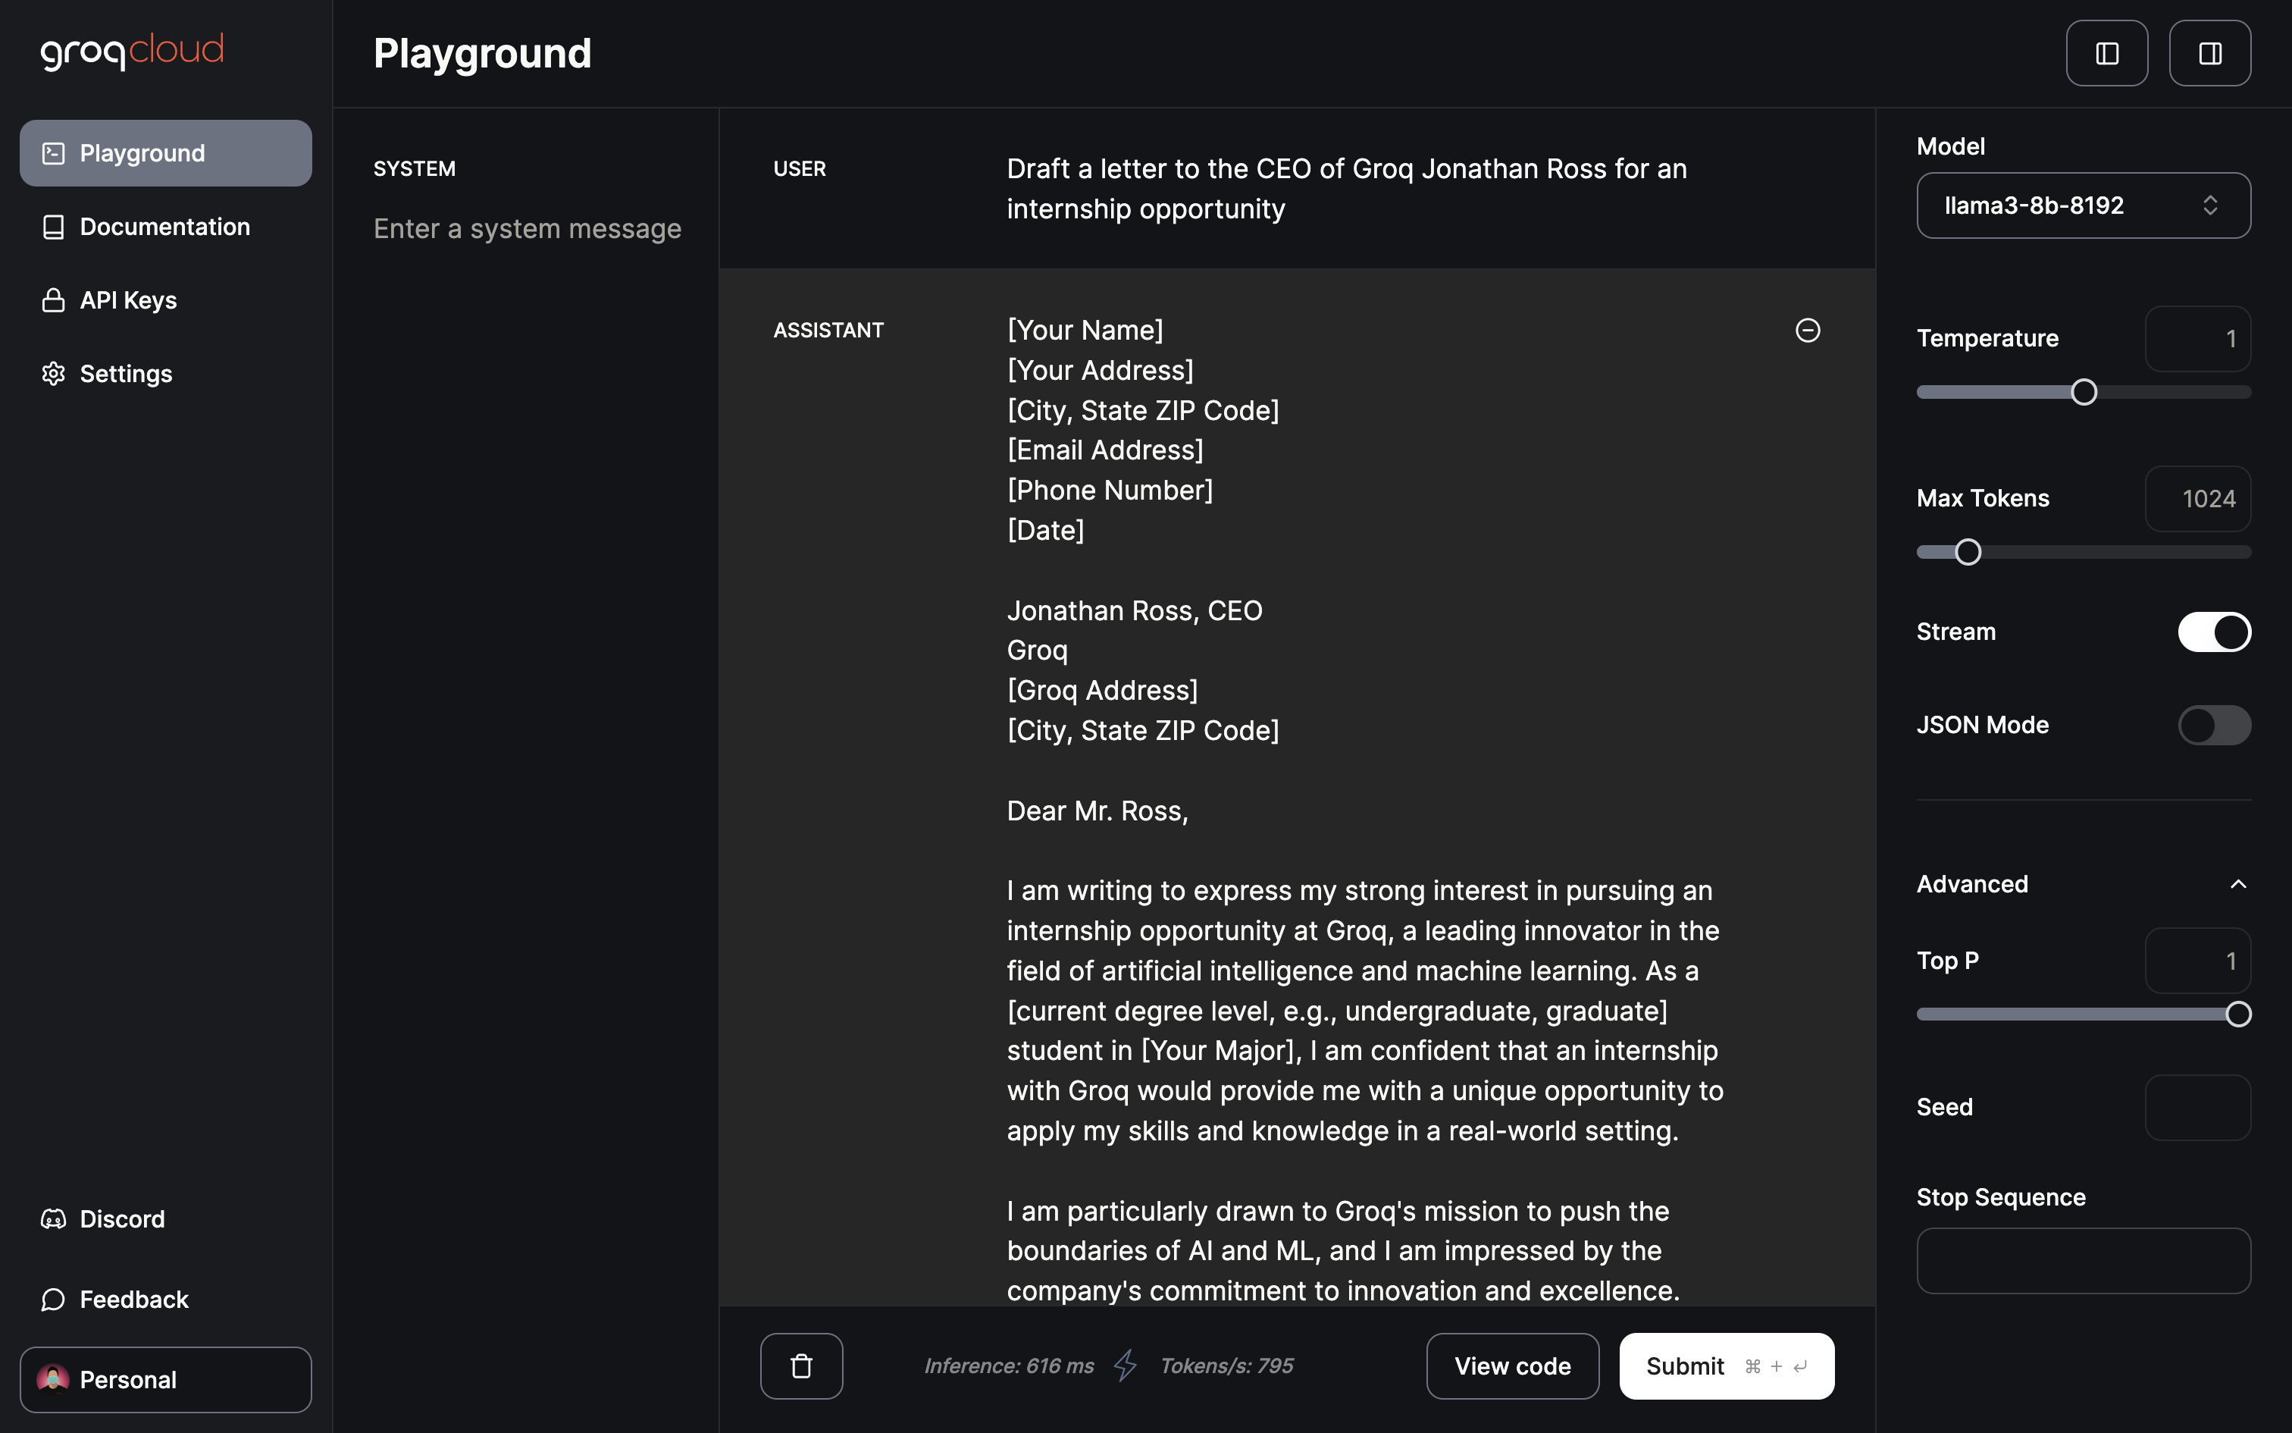Click the 'Dear Mr. Ross,' line

coord(1097,811)
